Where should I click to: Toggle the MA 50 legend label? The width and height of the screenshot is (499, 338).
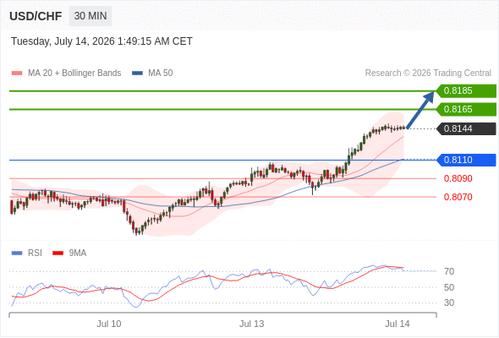(161, 74)
